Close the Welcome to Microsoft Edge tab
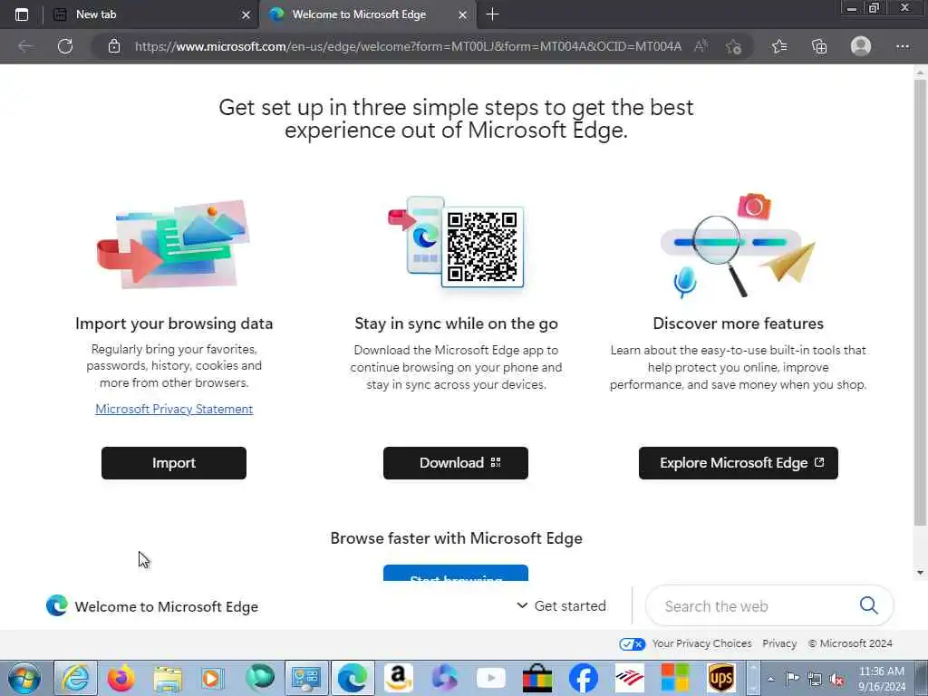The width and height of the screenshot is (928, 696). point(463,15)
